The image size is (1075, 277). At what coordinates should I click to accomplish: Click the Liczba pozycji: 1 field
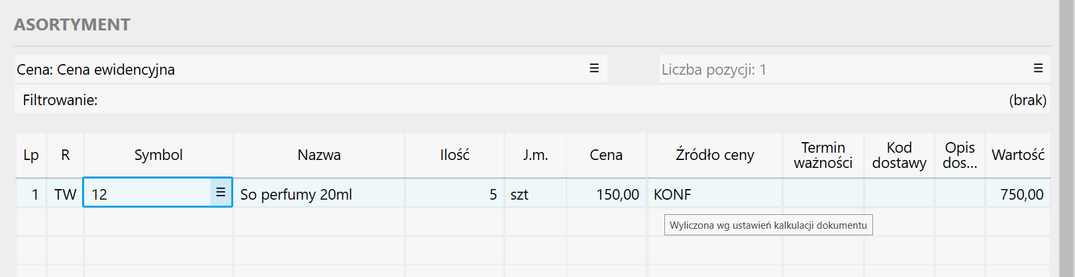pos(841,69)
